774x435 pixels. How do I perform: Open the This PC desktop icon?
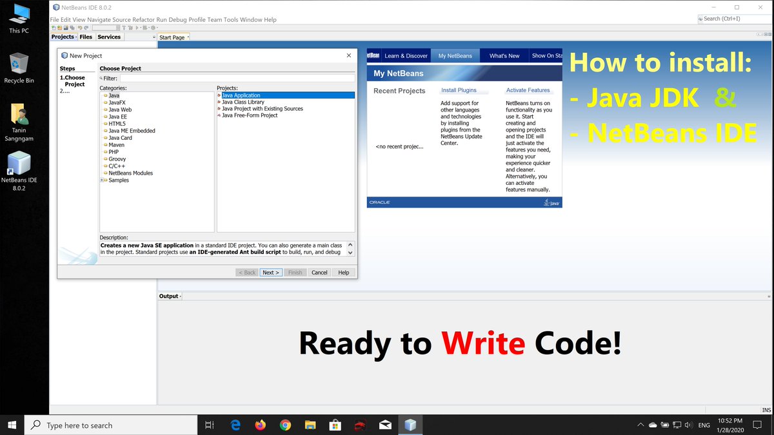[19, 18]
